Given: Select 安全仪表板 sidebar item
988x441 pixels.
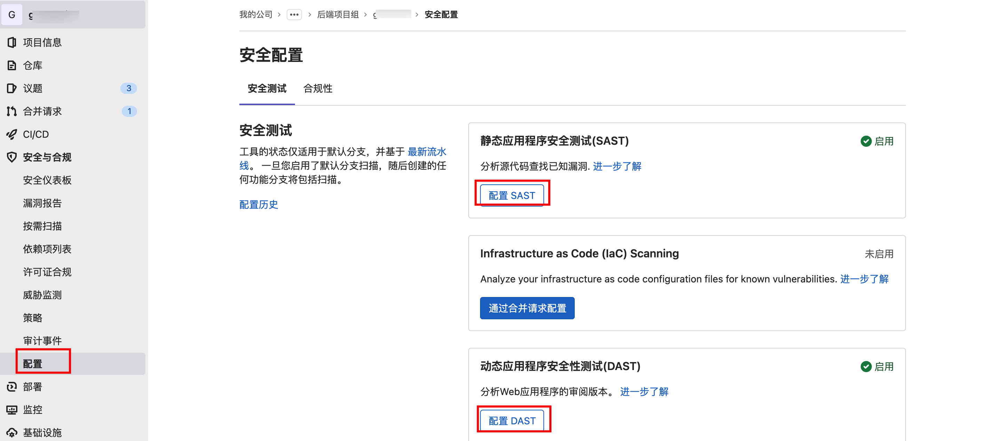Looking at the screenshot, I should [47, 180].
